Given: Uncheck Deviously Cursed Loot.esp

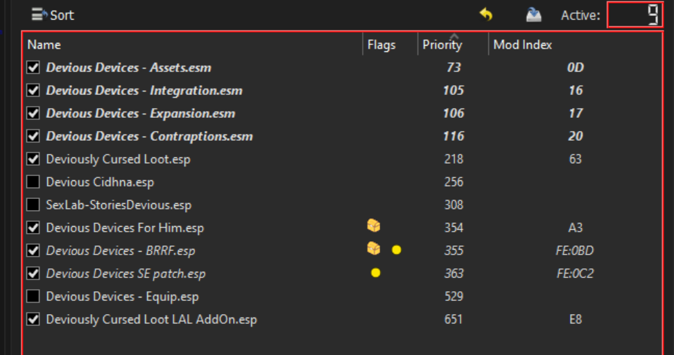Looking at the screenshot, I should 33,159.
